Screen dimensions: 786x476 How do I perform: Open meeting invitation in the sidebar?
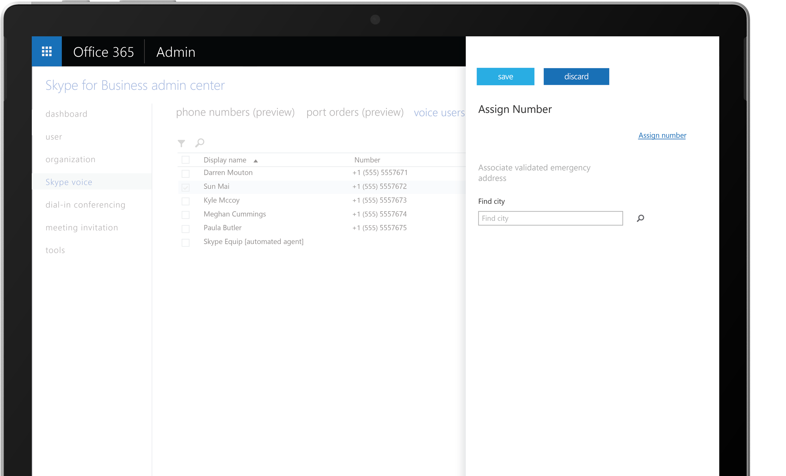click(82, 227)
